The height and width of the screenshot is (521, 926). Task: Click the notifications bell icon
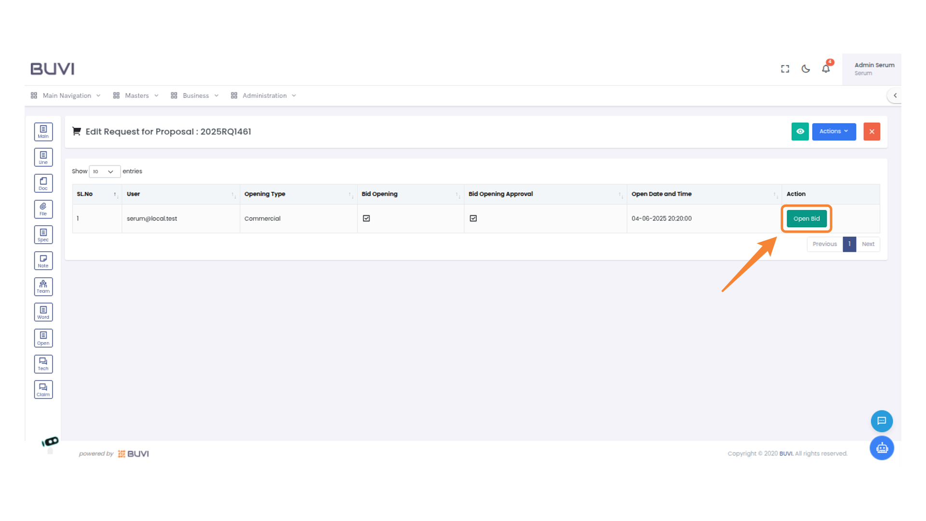826,69
